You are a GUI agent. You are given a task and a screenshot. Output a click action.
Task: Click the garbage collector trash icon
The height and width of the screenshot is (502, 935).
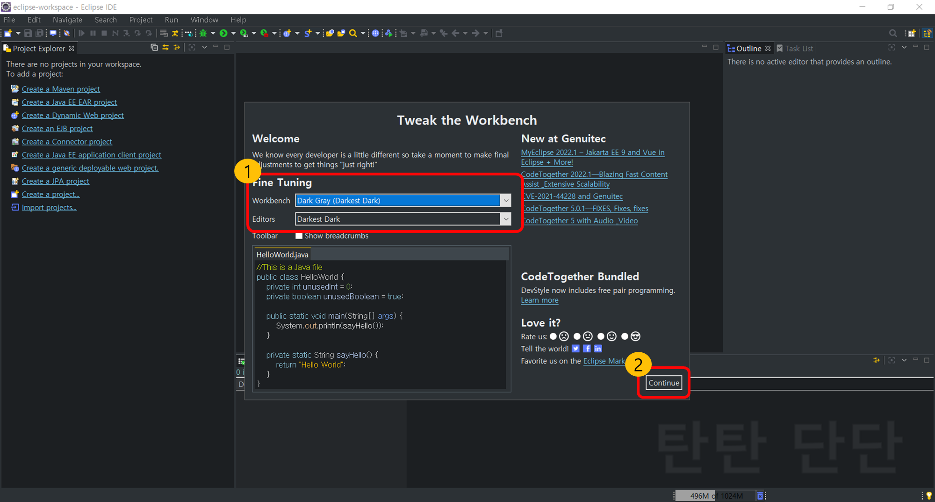(760, 496)
